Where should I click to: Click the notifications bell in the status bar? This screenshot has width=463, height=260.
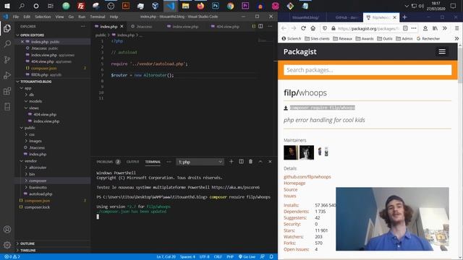[x=271, y=257]
